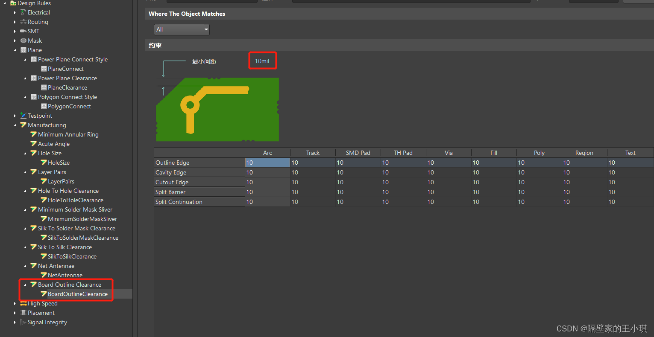This screenshot has width=654, height=337.
Task: Click the 10mil minimum clearance value
Action: click(x=262, y=61)
